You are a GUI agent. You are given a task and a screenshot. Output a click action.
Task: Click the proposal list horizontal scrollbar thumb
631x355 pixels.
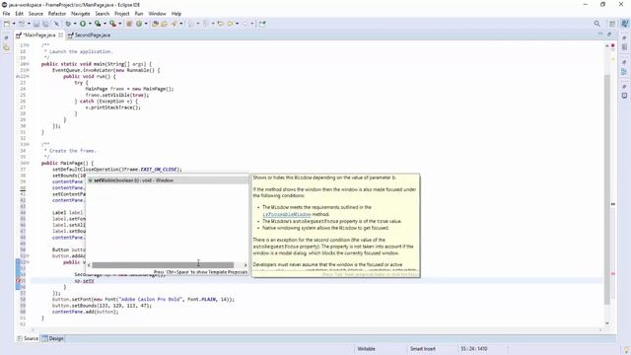(163, 265)
